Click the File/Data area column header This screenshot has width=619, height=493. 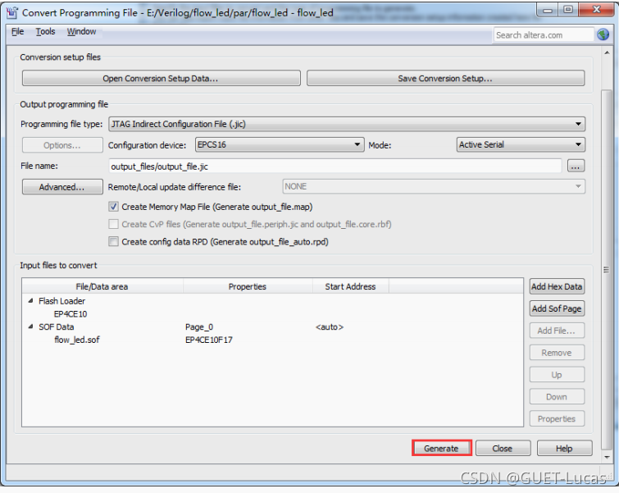[x=102, y=286]
